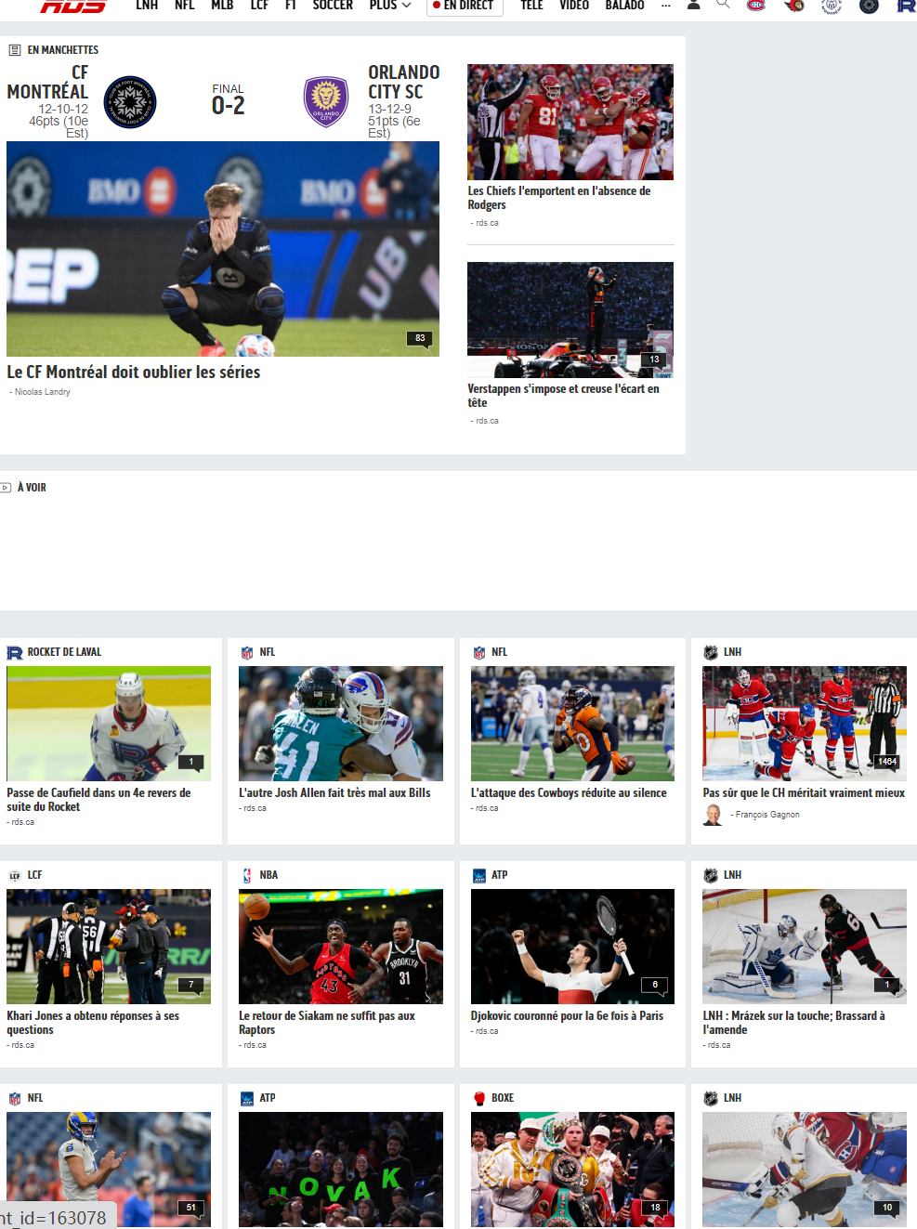The height and width of the screenshot is (1229, 917).
Task: Open the TÉLÉ navigation menu item
Action: click(x=531, y=5)
